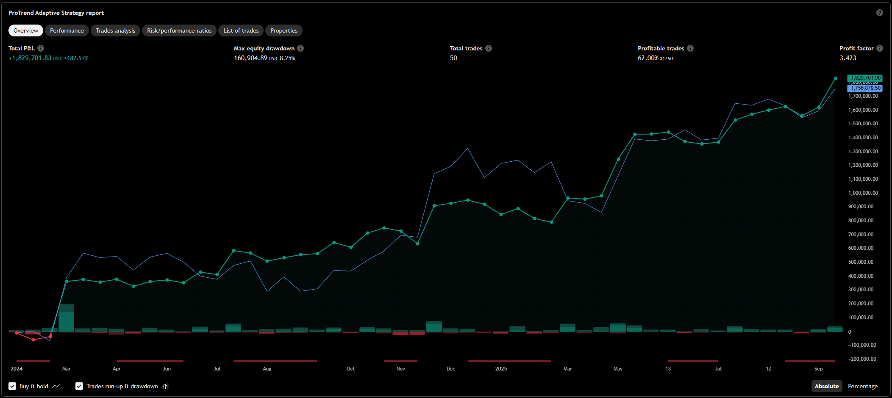Uncheck the Buy & hold checkbox
Screen dimensions: 892x398
[12, 386]
